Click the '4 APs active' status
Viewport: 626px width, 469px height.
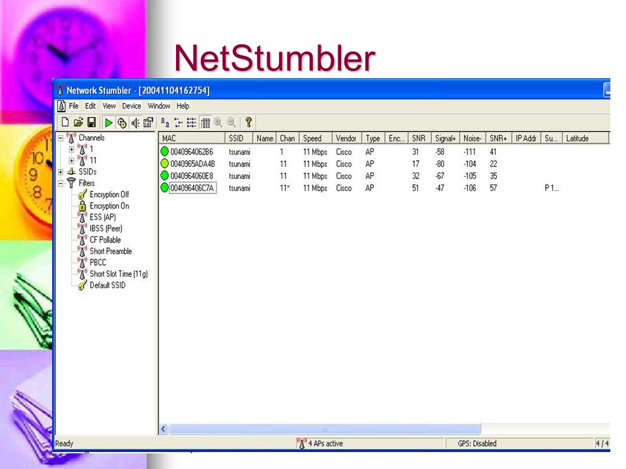325,444
